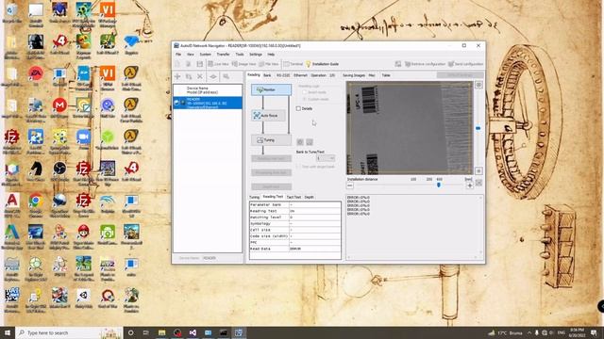Switch to the Ethernet tab
Image resolution: width=604 pixels, height=339 pixels.
coord(300,75)
